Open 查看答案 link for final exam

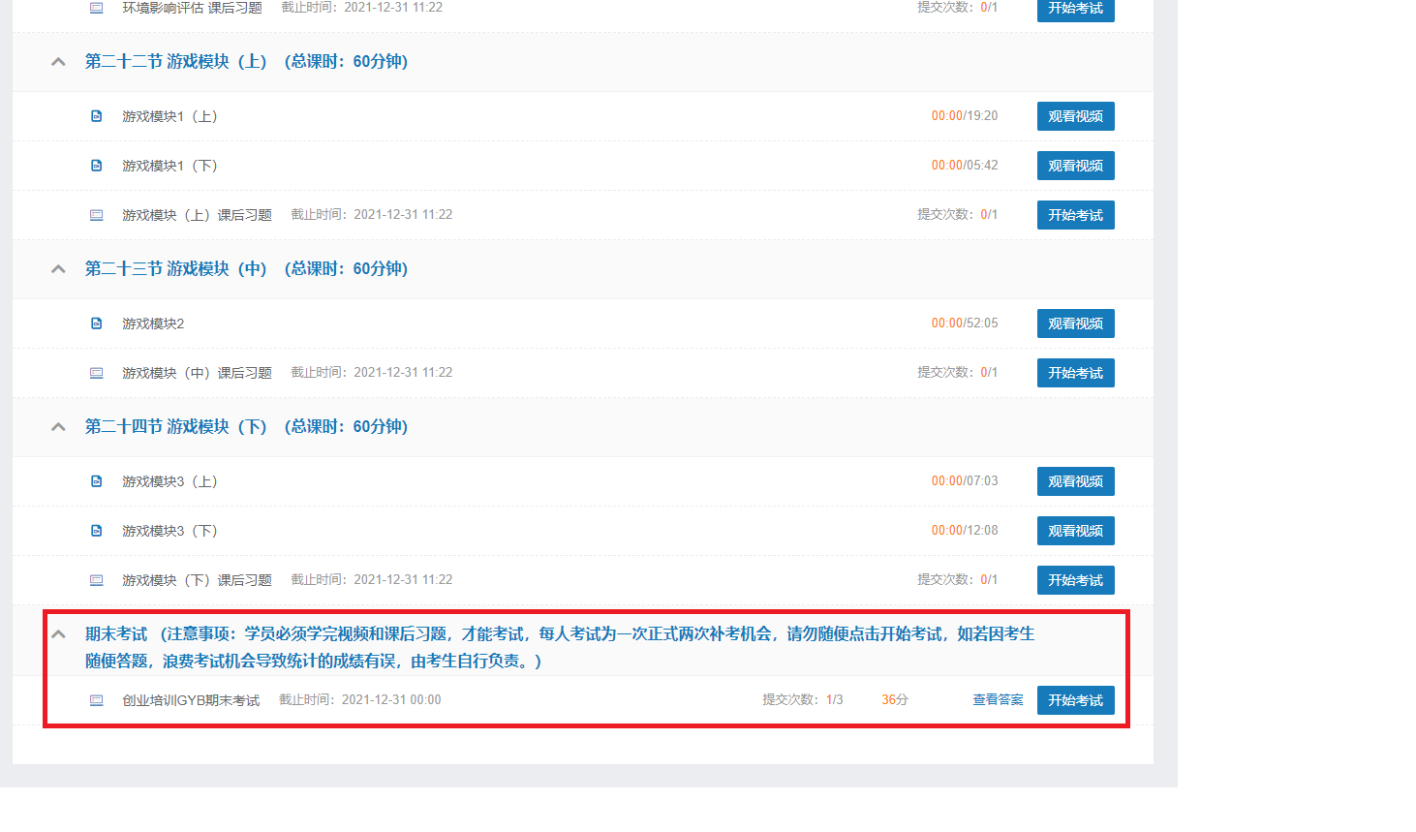pos(998,700)
